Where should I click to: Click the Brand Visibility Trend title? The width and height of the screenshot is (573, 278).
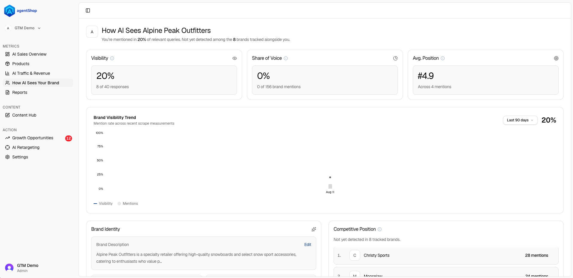pyautogui.click(x=115, y=117)
